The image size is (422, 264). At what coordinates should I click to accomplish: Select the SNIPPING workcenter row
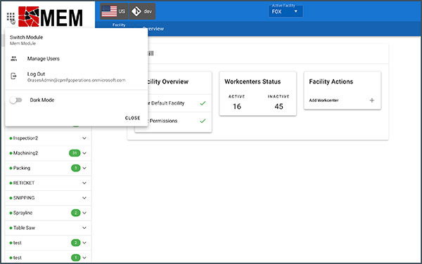click(x=49, y=198)
